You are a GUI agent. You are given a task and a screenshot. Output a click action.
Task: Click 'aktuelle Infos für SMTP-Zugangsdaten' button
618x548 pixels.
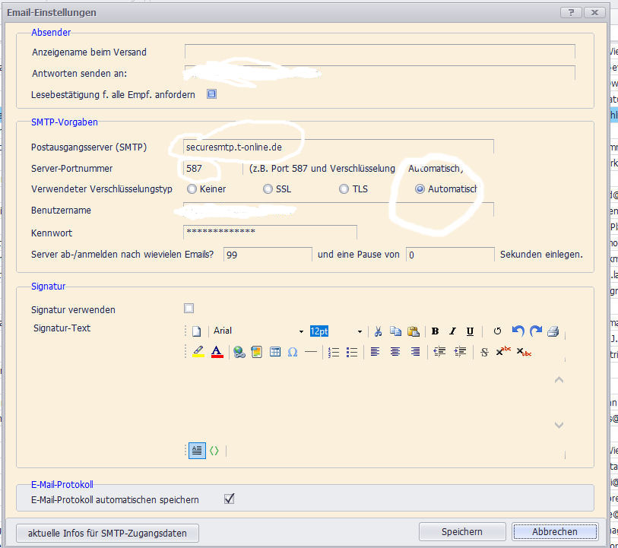coord(107,533)
